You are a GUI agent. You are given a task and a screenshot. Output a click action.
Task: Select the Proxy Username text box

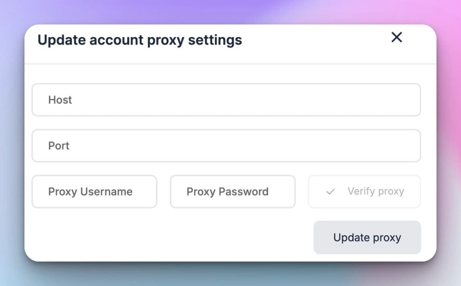[94, 191]
